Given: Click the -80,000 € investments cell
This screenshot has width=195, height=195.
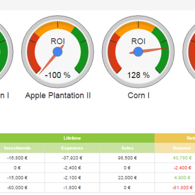Looking at the screenshot, I should click(17, 187).
